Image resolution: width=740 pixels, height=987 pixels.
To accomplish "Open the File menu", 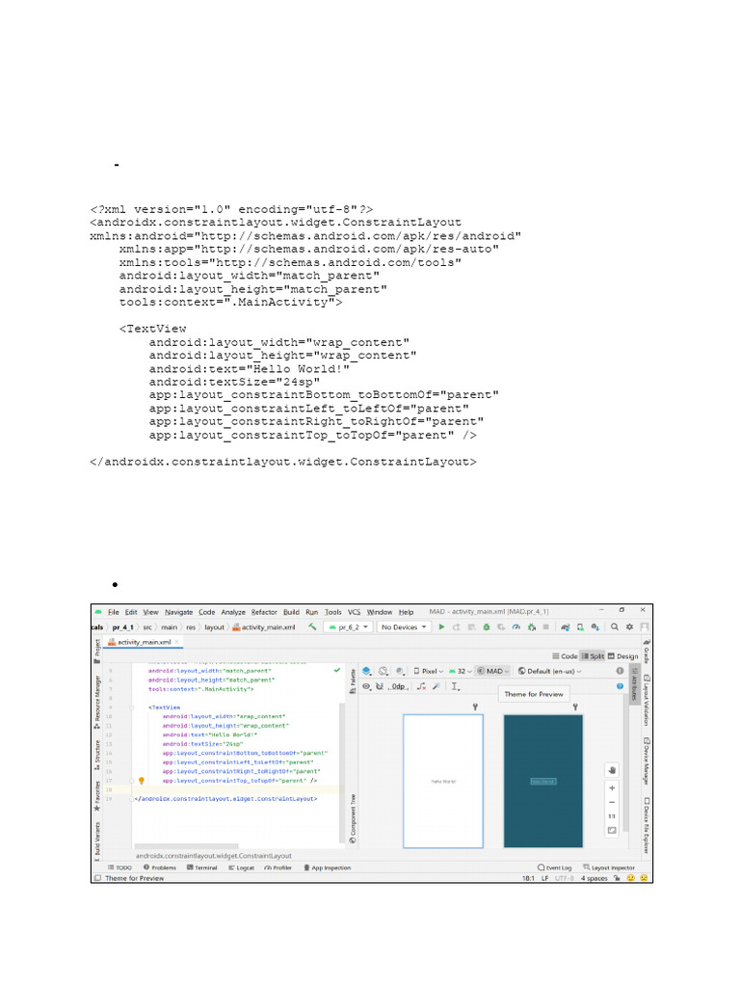I will click(x=114, y=612).
